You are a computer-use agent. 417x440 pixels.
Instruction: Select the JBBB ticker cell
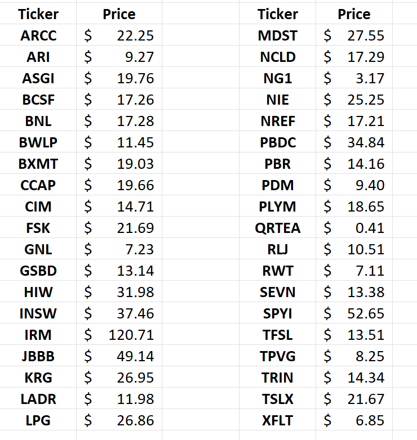click(x=38, y=357)
